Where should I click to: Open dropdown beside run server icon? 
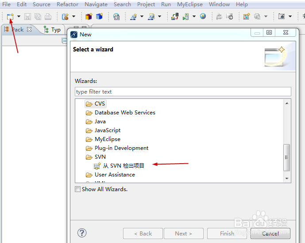pyautogui.click(x=194, y=16)
